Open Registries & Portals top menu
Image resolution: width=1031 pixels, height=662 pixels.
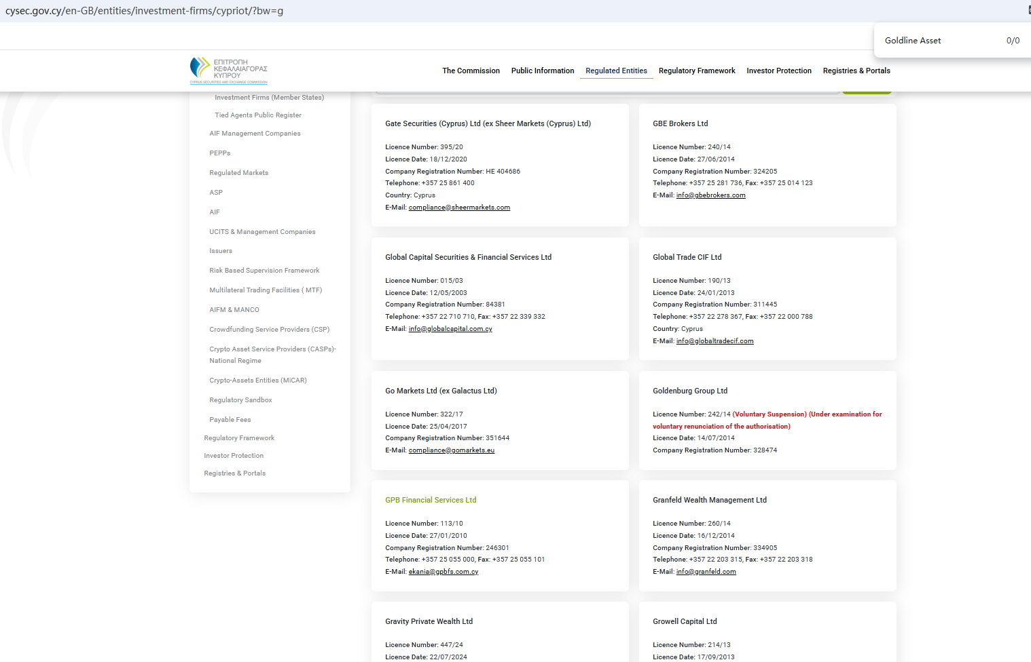[856, 71]
